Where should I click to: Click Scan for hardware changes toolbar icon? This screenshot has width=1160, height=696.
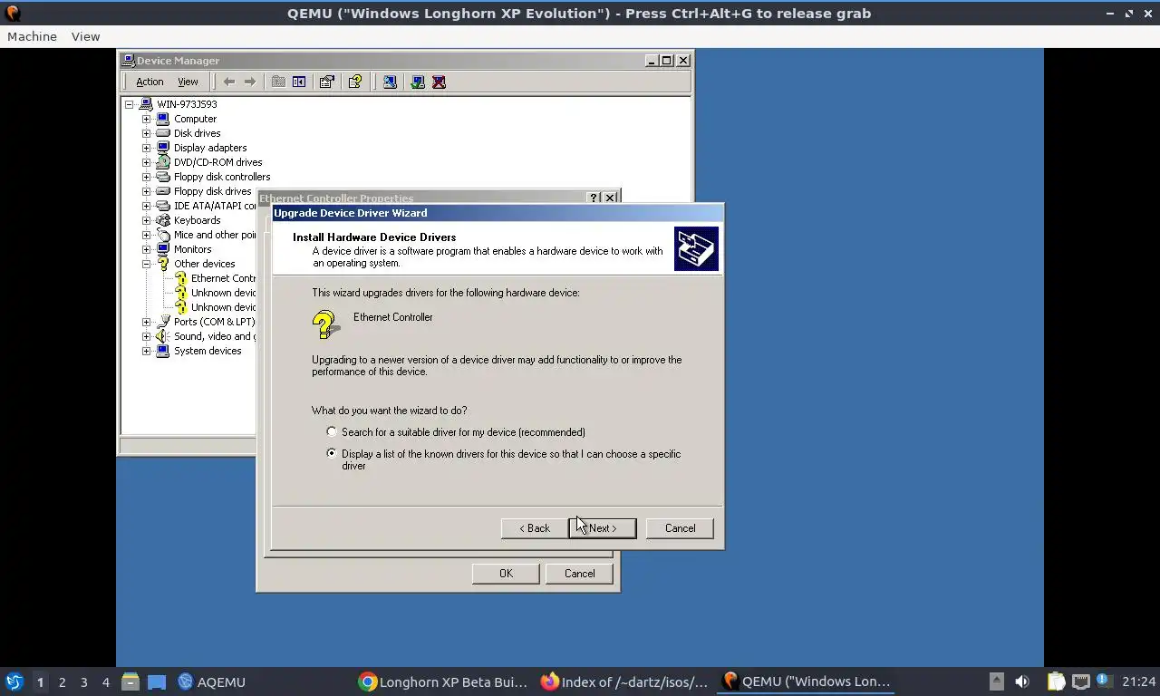pyautogui.click(x=390, y=82)
